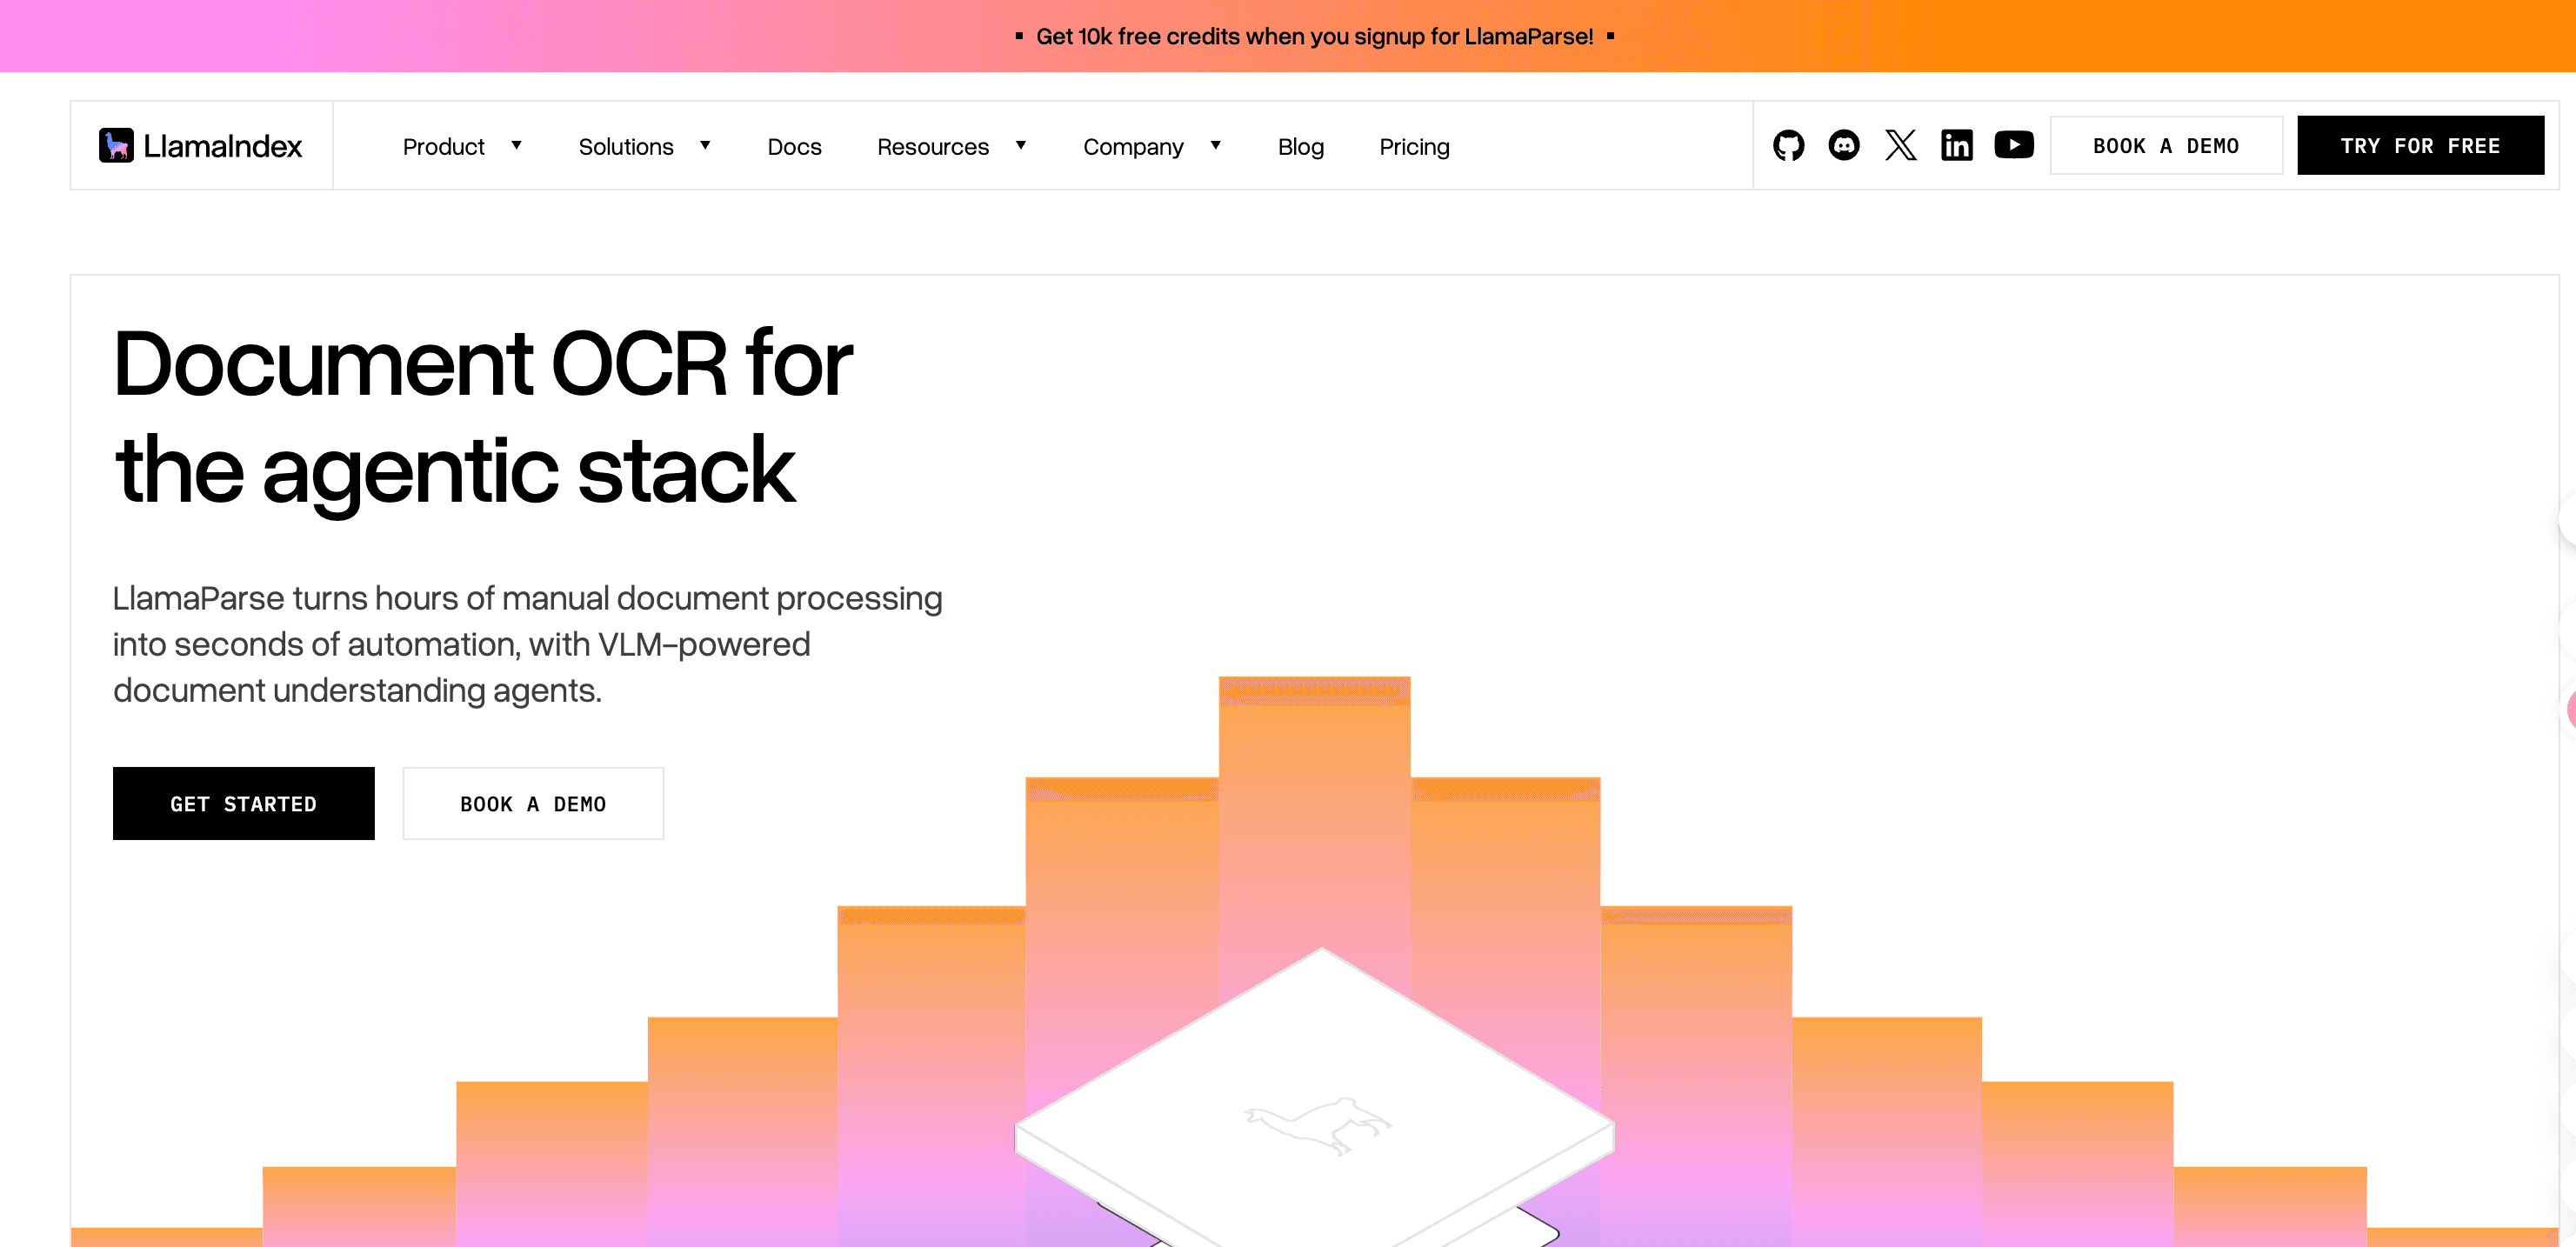This screenshot has width=2576, height=1247.
Task: Open the Discord icon link
Action: (x=1844, y=146)
